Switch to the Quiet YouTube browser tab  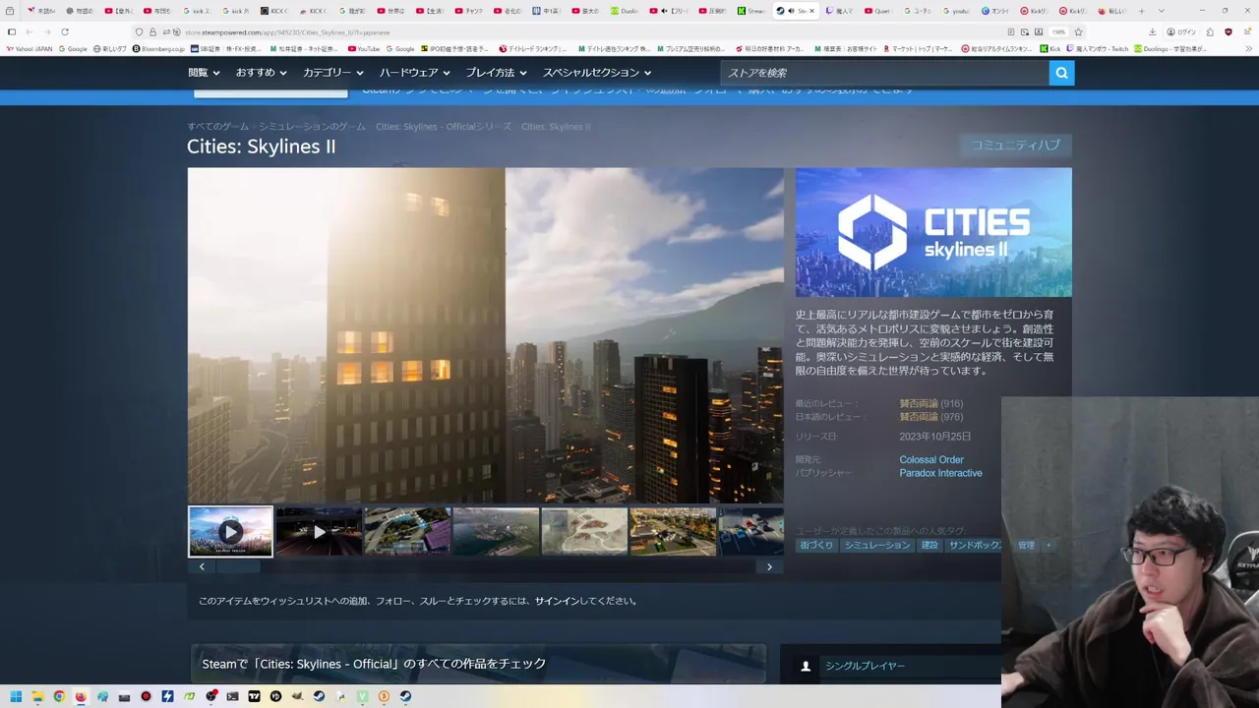878,11
